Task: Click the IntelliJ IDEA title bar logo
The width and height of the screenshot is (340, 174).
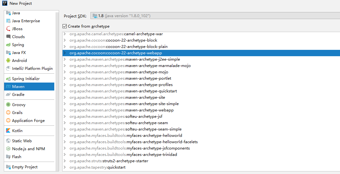Action: click(x=5, y=3)
